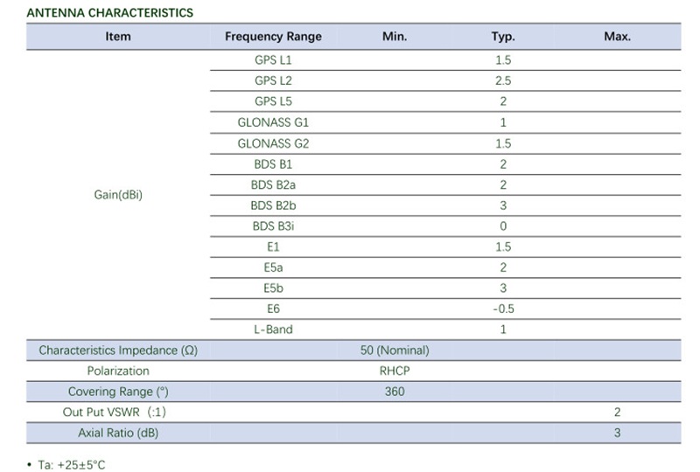
Task: Select the Item column header
Action: [118, 37]
